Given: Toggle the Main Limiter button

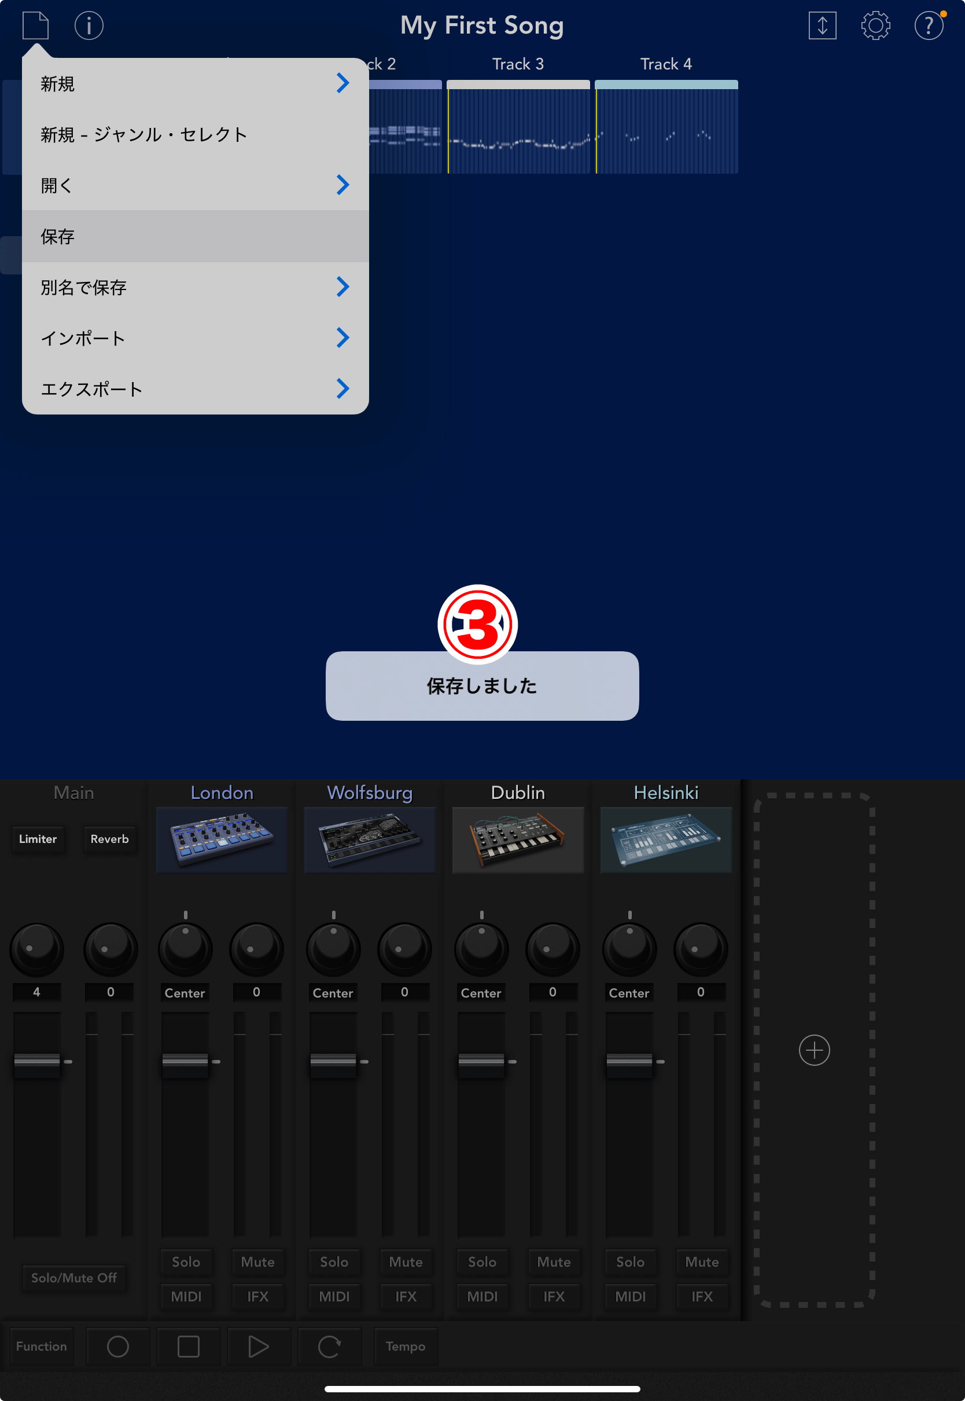Looking at the screenshot, I should point(38,839).
